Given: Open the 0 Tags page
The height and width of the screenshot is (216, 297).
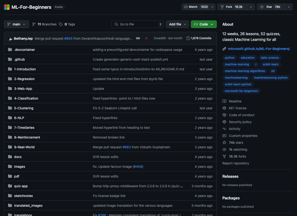Looking at the screenshot, I should pos(67,24).
